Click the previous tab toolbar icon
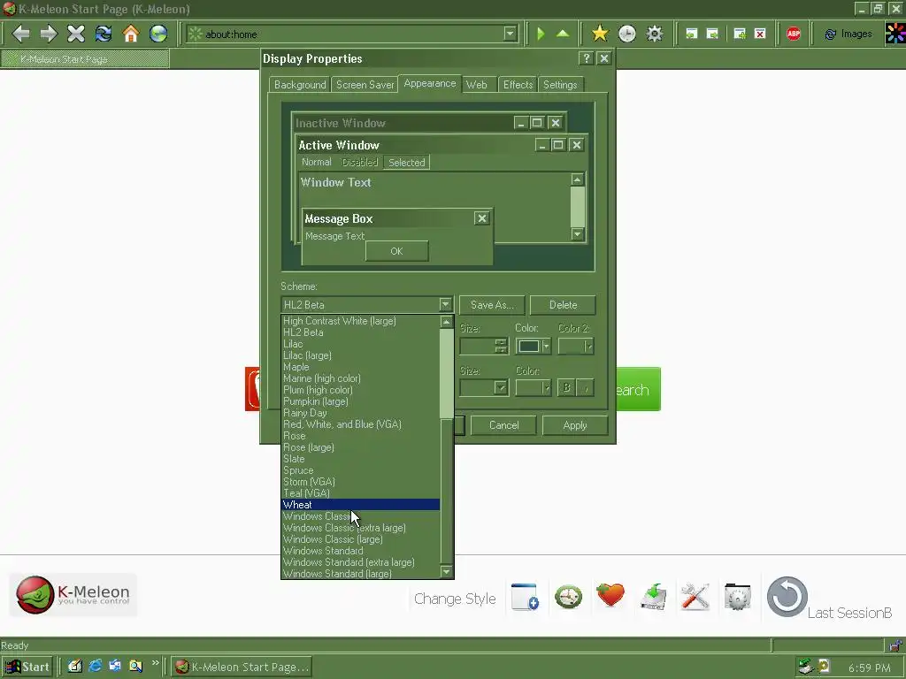 coord(692,34)
